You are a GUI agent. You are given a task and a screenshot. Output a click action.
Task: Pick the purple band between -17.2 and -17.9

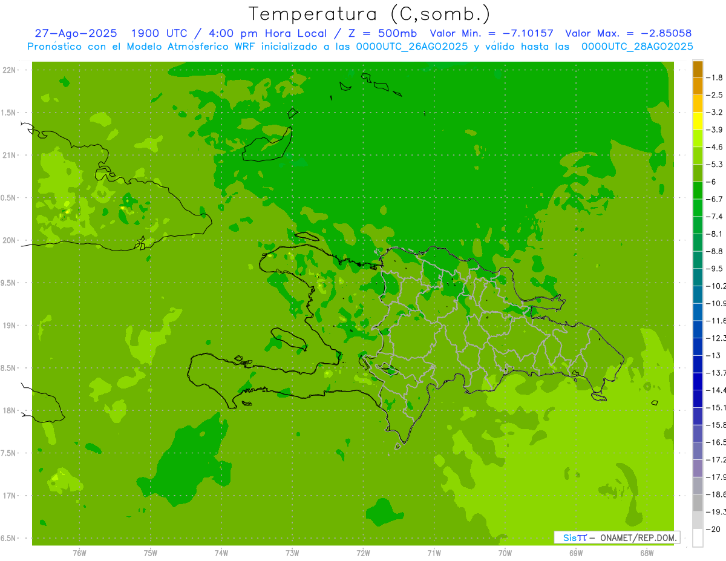click(698, 468)
